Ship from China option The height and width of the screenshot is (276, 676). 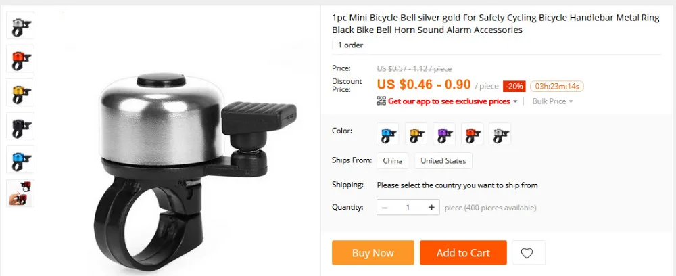pos(392,160)
